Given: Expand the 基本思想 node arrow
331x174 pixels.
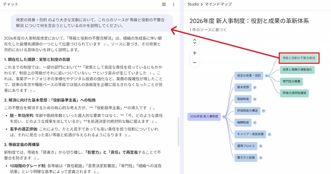Looking at the screenshot, I should click(x=255, y=87).
